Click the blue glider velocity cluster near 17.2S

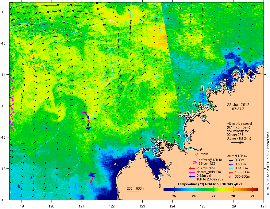(x=92, y=175)
